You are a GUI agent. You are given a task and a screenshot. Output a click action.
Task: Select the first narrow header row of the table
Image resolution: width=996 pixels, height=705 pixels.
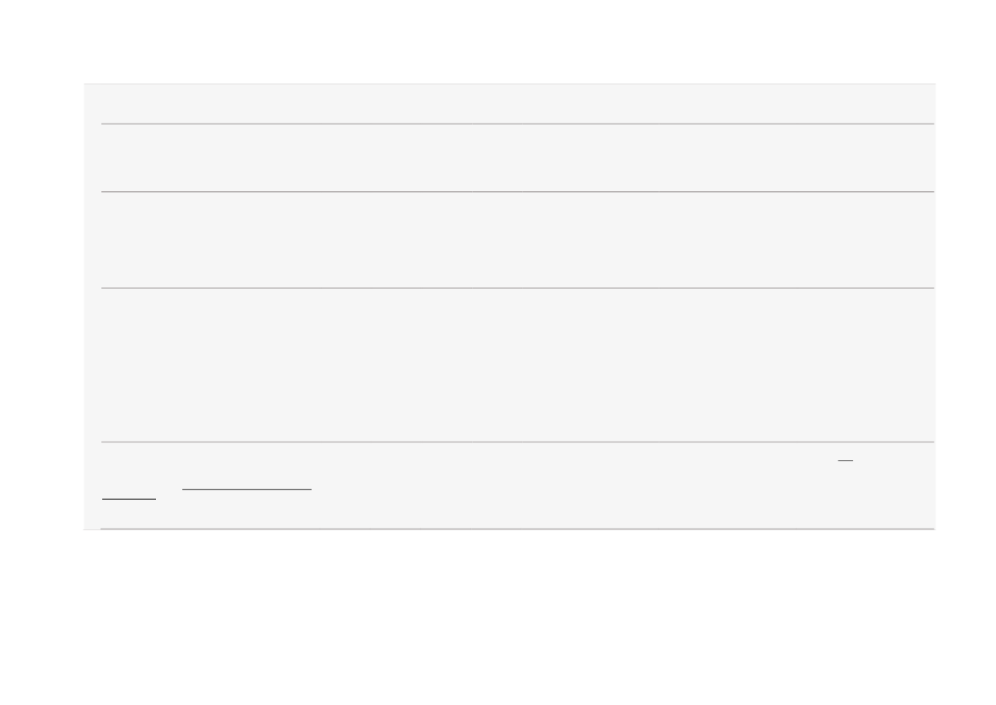coord(518,104)
